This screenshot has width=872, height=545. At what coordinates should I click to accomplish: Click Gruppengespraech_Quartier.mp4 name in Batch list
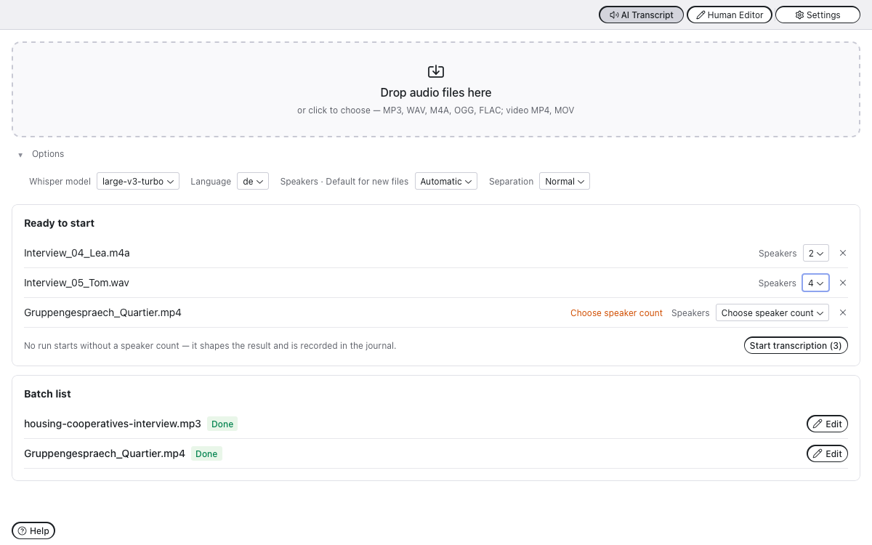click(105, 453)
